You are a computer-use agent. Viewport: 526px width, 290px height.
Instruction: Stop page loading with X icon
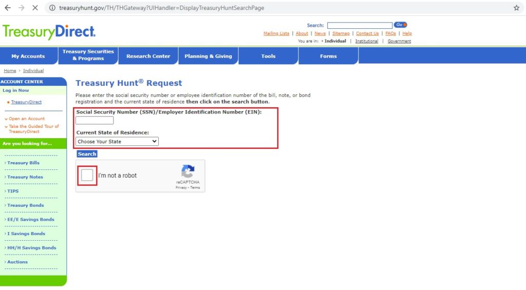[x=35, y=8]
